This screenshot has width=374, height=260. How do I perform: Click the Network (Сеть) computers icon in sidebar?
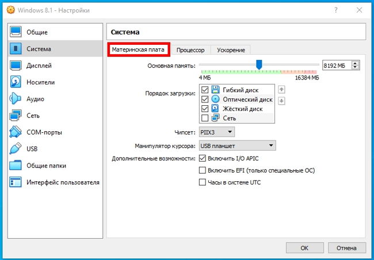[16, 116]
